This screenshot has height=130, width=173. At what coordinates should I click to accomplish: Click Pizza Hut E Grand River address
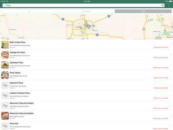click(x=20, y=127)
